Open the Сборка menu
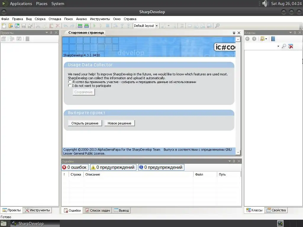Image resolution: width=303 pixels, height=227 pixels. (40, 19)
